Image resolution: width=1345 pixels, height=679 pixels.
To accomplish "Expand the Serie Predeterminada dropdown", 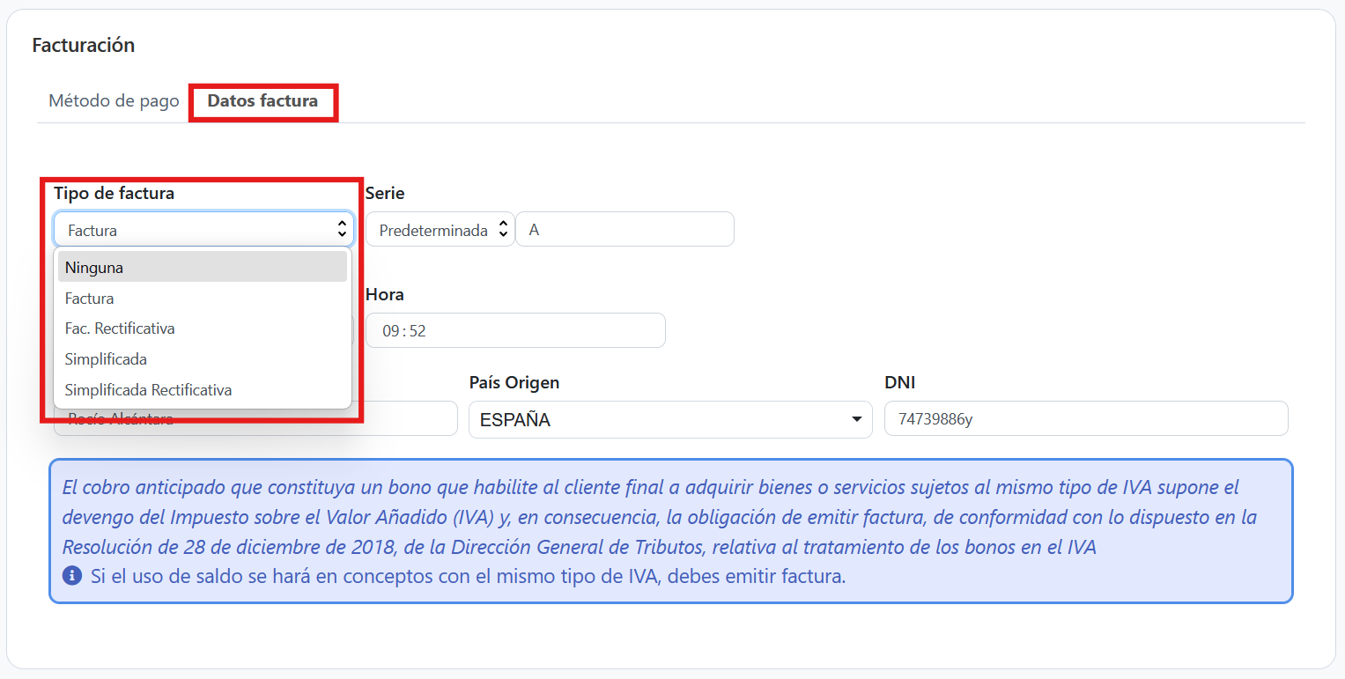I will [440, 230].
